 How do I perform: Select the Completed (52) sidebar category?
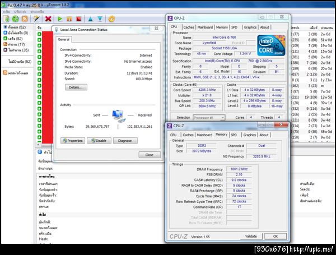click(x=13, y=39)
